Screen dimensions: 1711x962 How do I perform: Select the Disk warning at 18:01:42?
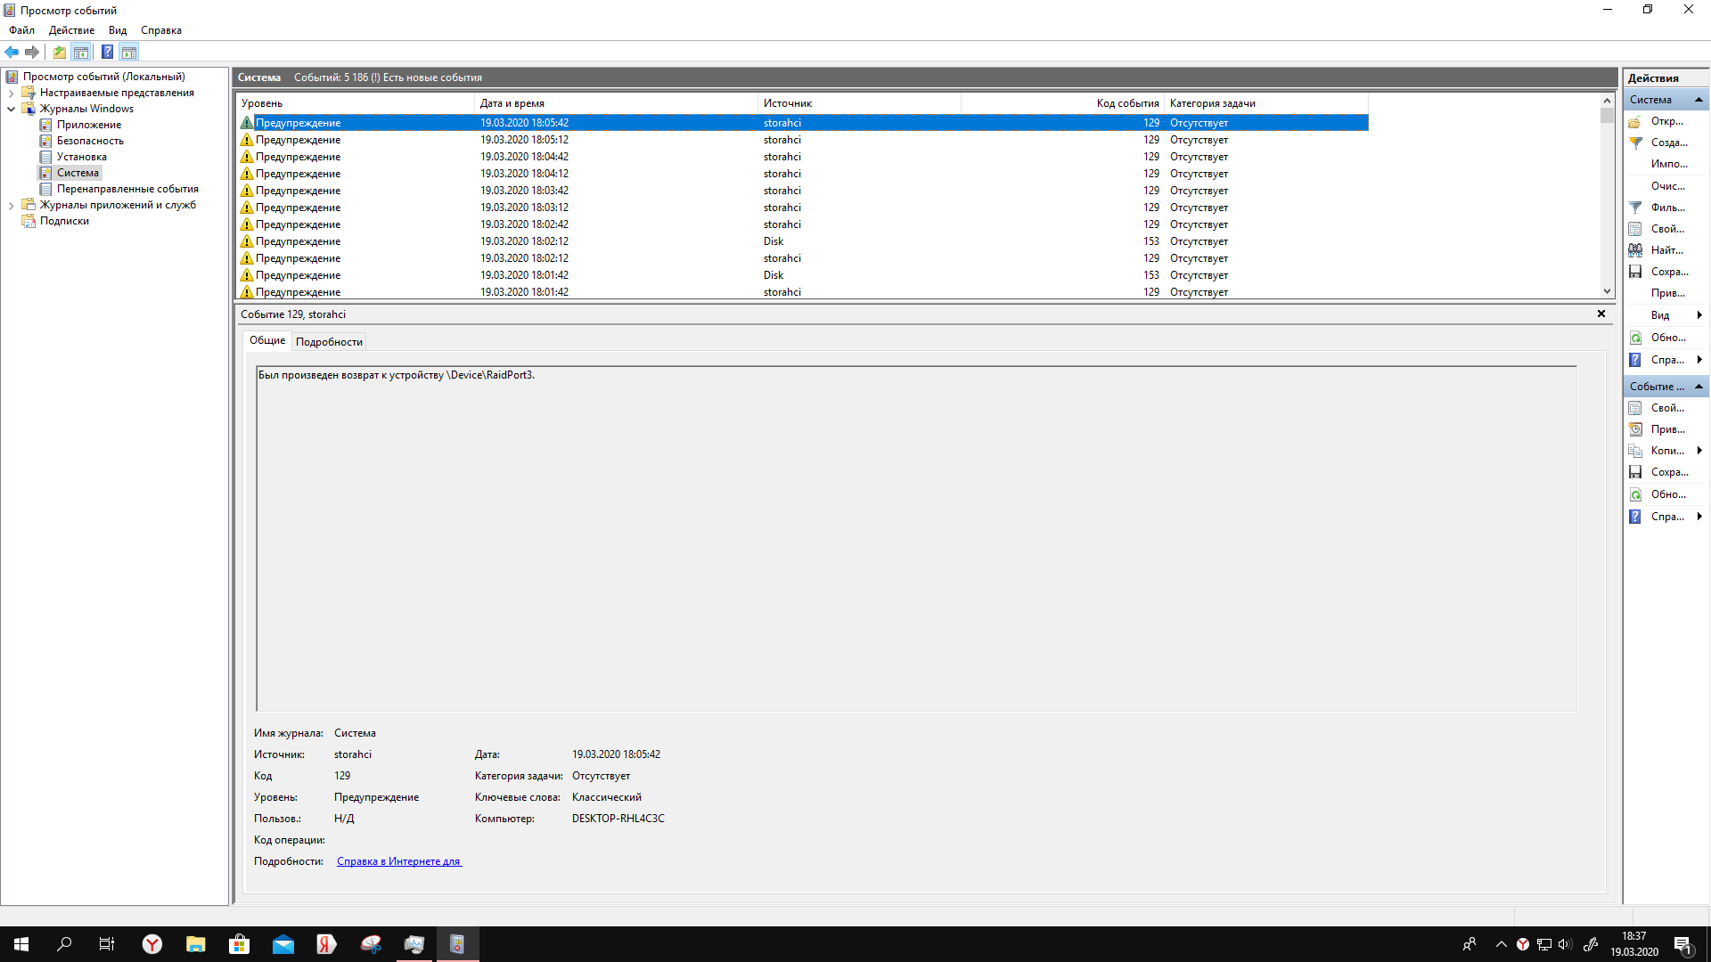(802, 275)
